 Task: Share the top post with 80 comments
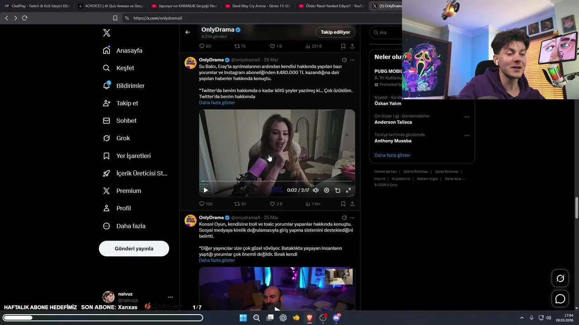point(352,46)
